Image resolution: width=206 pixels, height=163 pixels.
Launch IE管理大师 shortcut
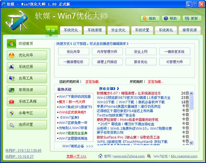click(175, 62)
